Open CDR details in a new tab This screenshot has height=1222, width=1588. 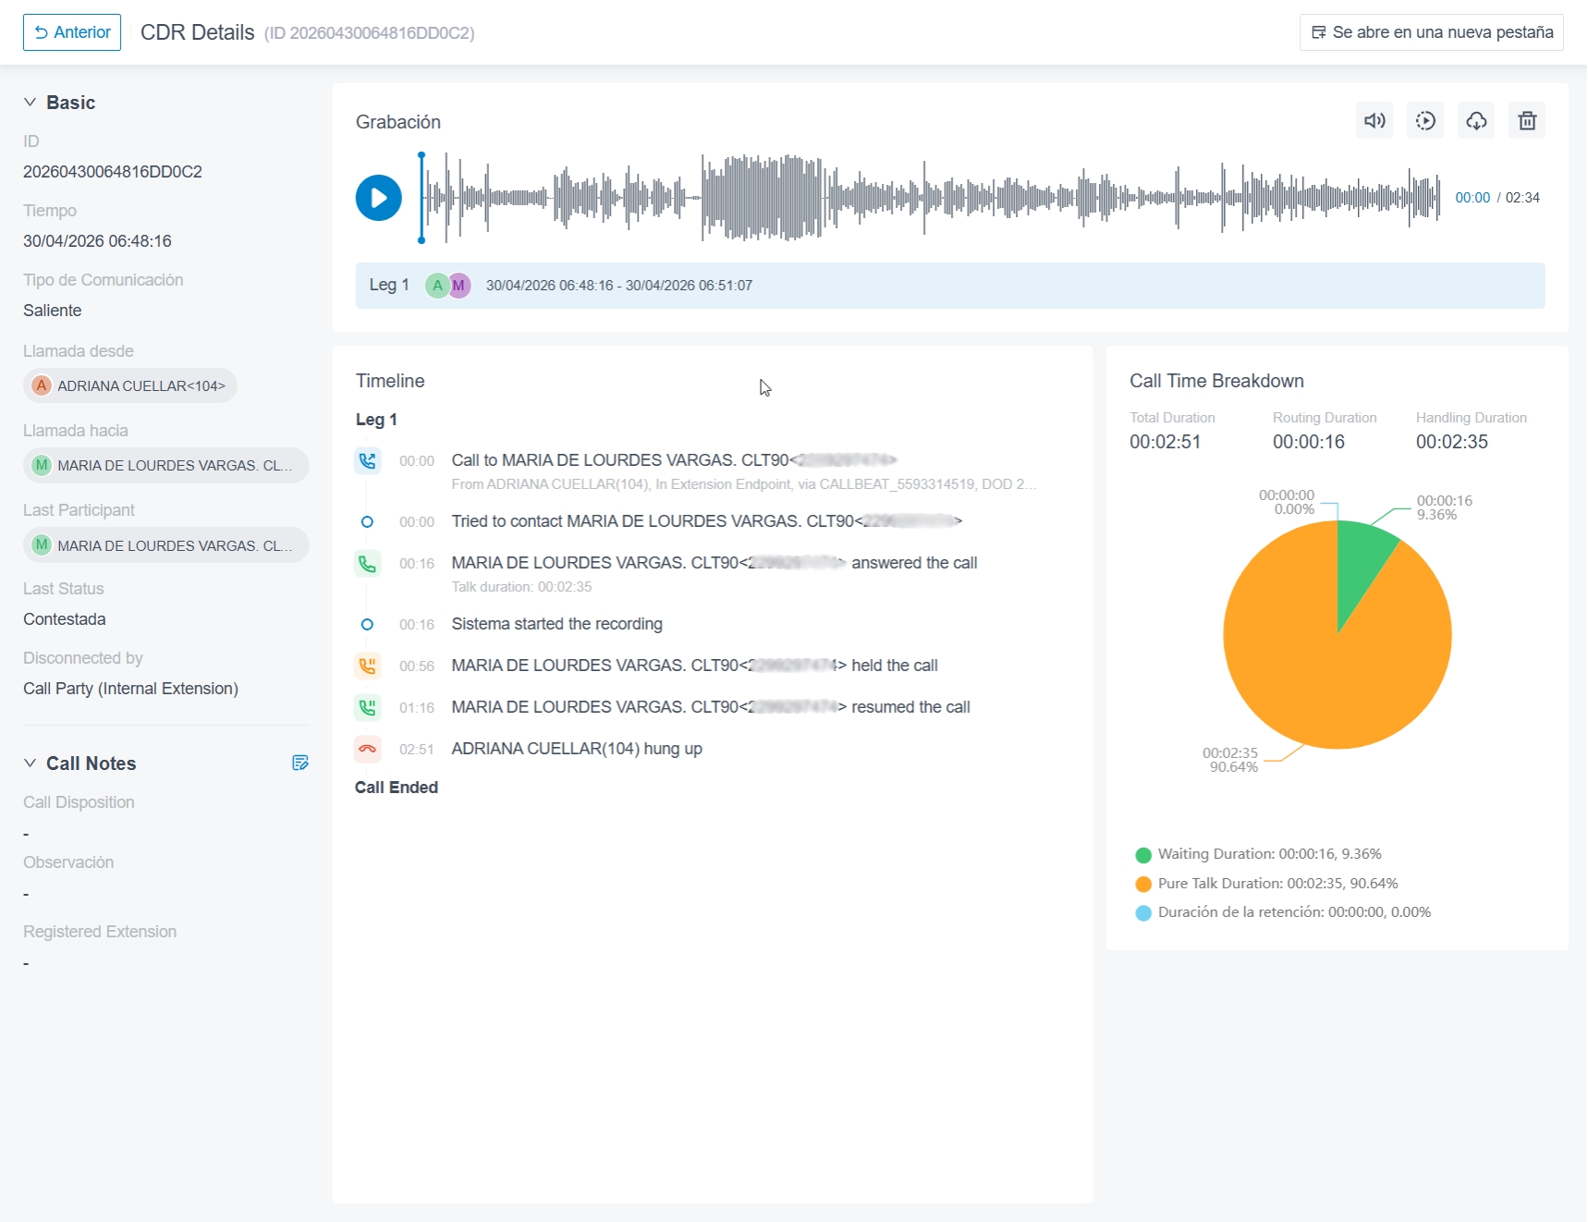click(1431, 32)
